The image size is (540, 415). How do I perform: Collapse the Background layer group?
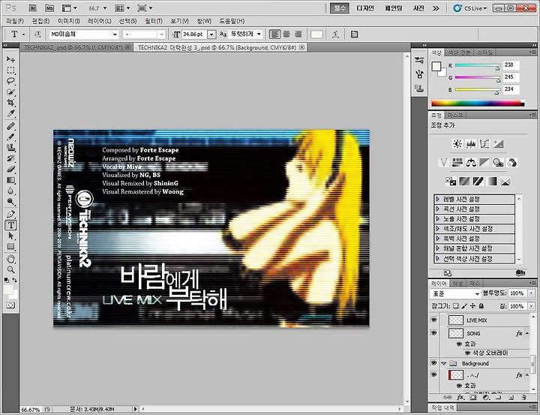click(444, 363)
